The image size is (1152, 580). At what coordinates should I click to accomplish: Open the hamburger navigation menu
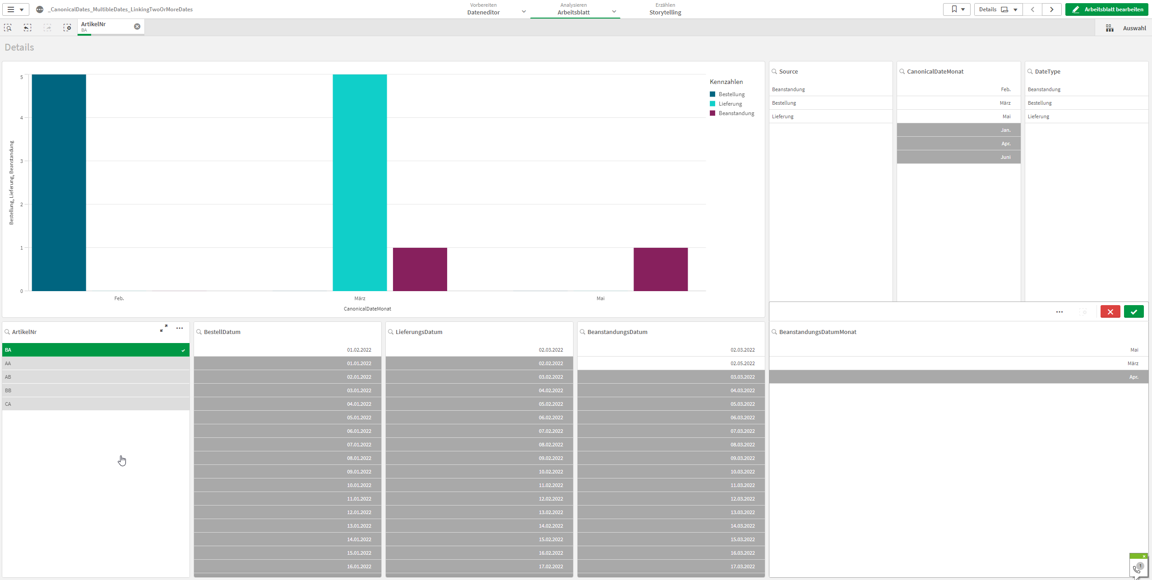tap(15, 9)
